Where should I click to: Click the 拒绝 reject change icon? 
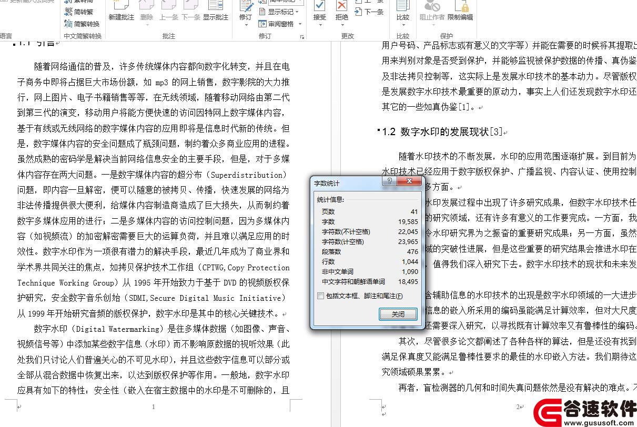(x=342, y=6)
